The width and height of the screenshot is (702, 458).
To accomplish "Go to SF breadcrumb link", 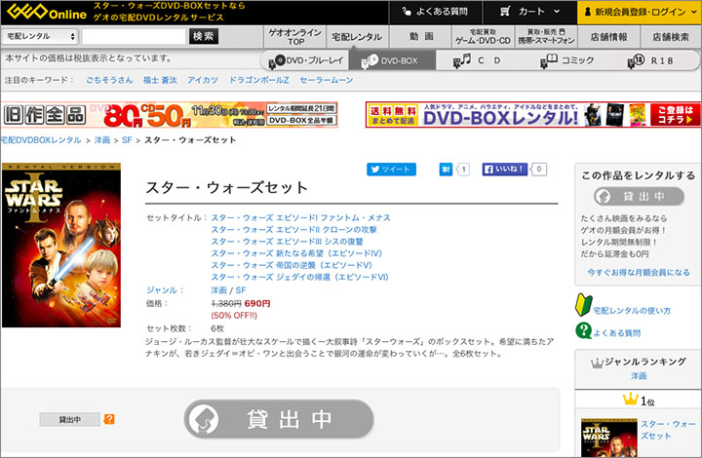I will [x=127, y=140].
